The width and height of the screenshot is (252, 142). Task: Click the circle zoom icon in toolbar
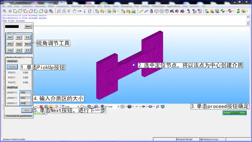(x=64, y=11)
